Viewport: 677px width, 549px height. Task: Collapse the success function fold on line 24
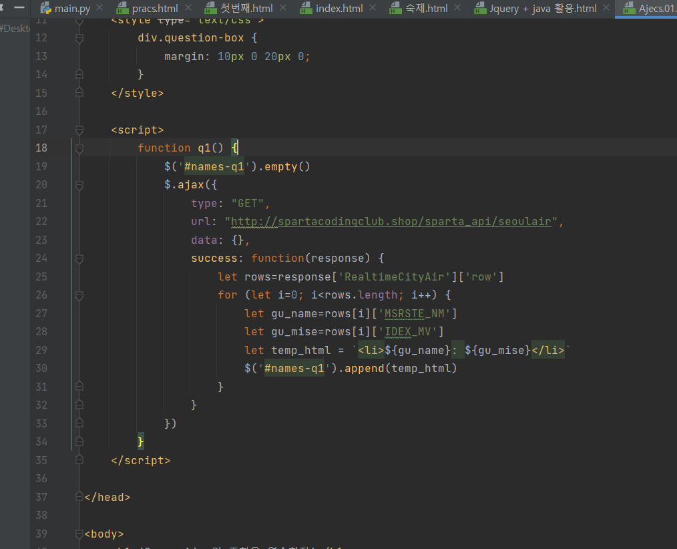click(x=79, y=258)
